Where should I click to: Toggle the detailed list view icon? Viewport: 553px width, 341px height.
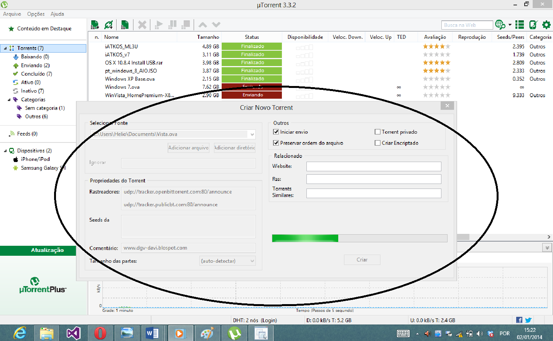click(x=520, y=25)
